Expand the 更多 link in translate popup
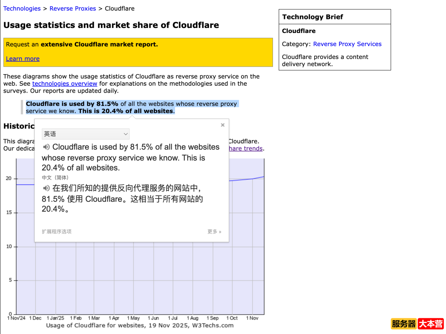 pyautogui.click(x=214, y=231)
